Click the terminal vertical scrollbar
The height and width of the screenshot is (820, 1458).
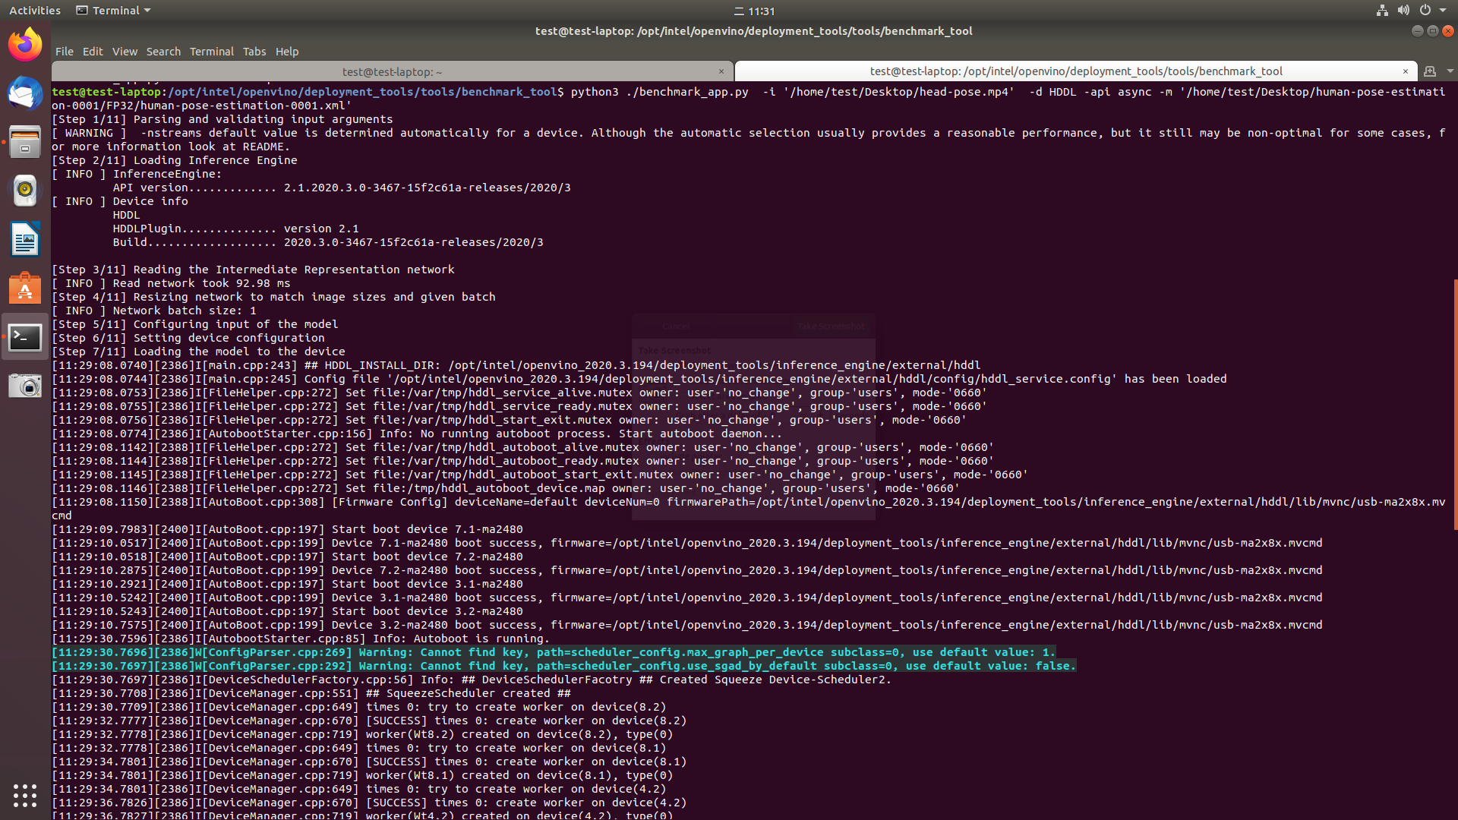[x=1455, y=404]
